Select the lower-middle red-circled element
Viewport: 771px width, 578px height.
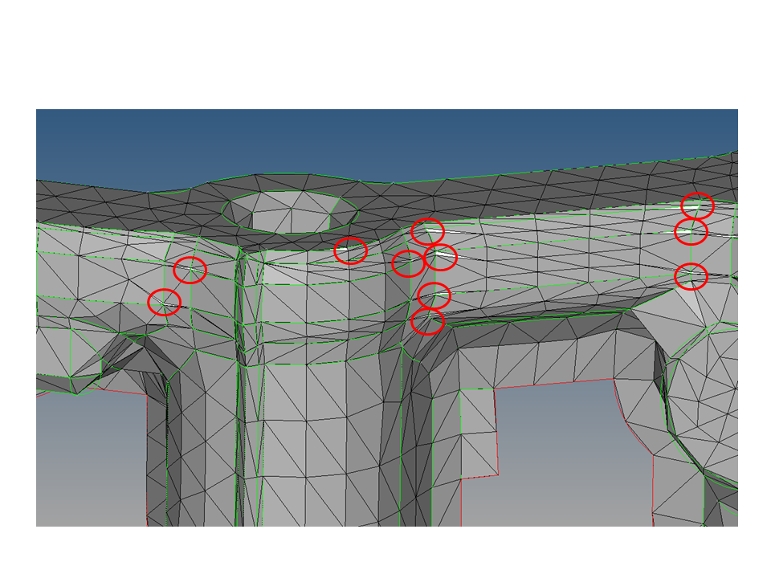[434, 296]
